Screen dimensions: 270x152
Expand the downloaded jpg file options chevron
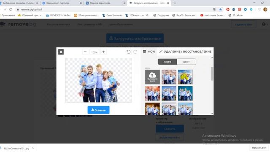pyautogui.click(x=33, y=148)
